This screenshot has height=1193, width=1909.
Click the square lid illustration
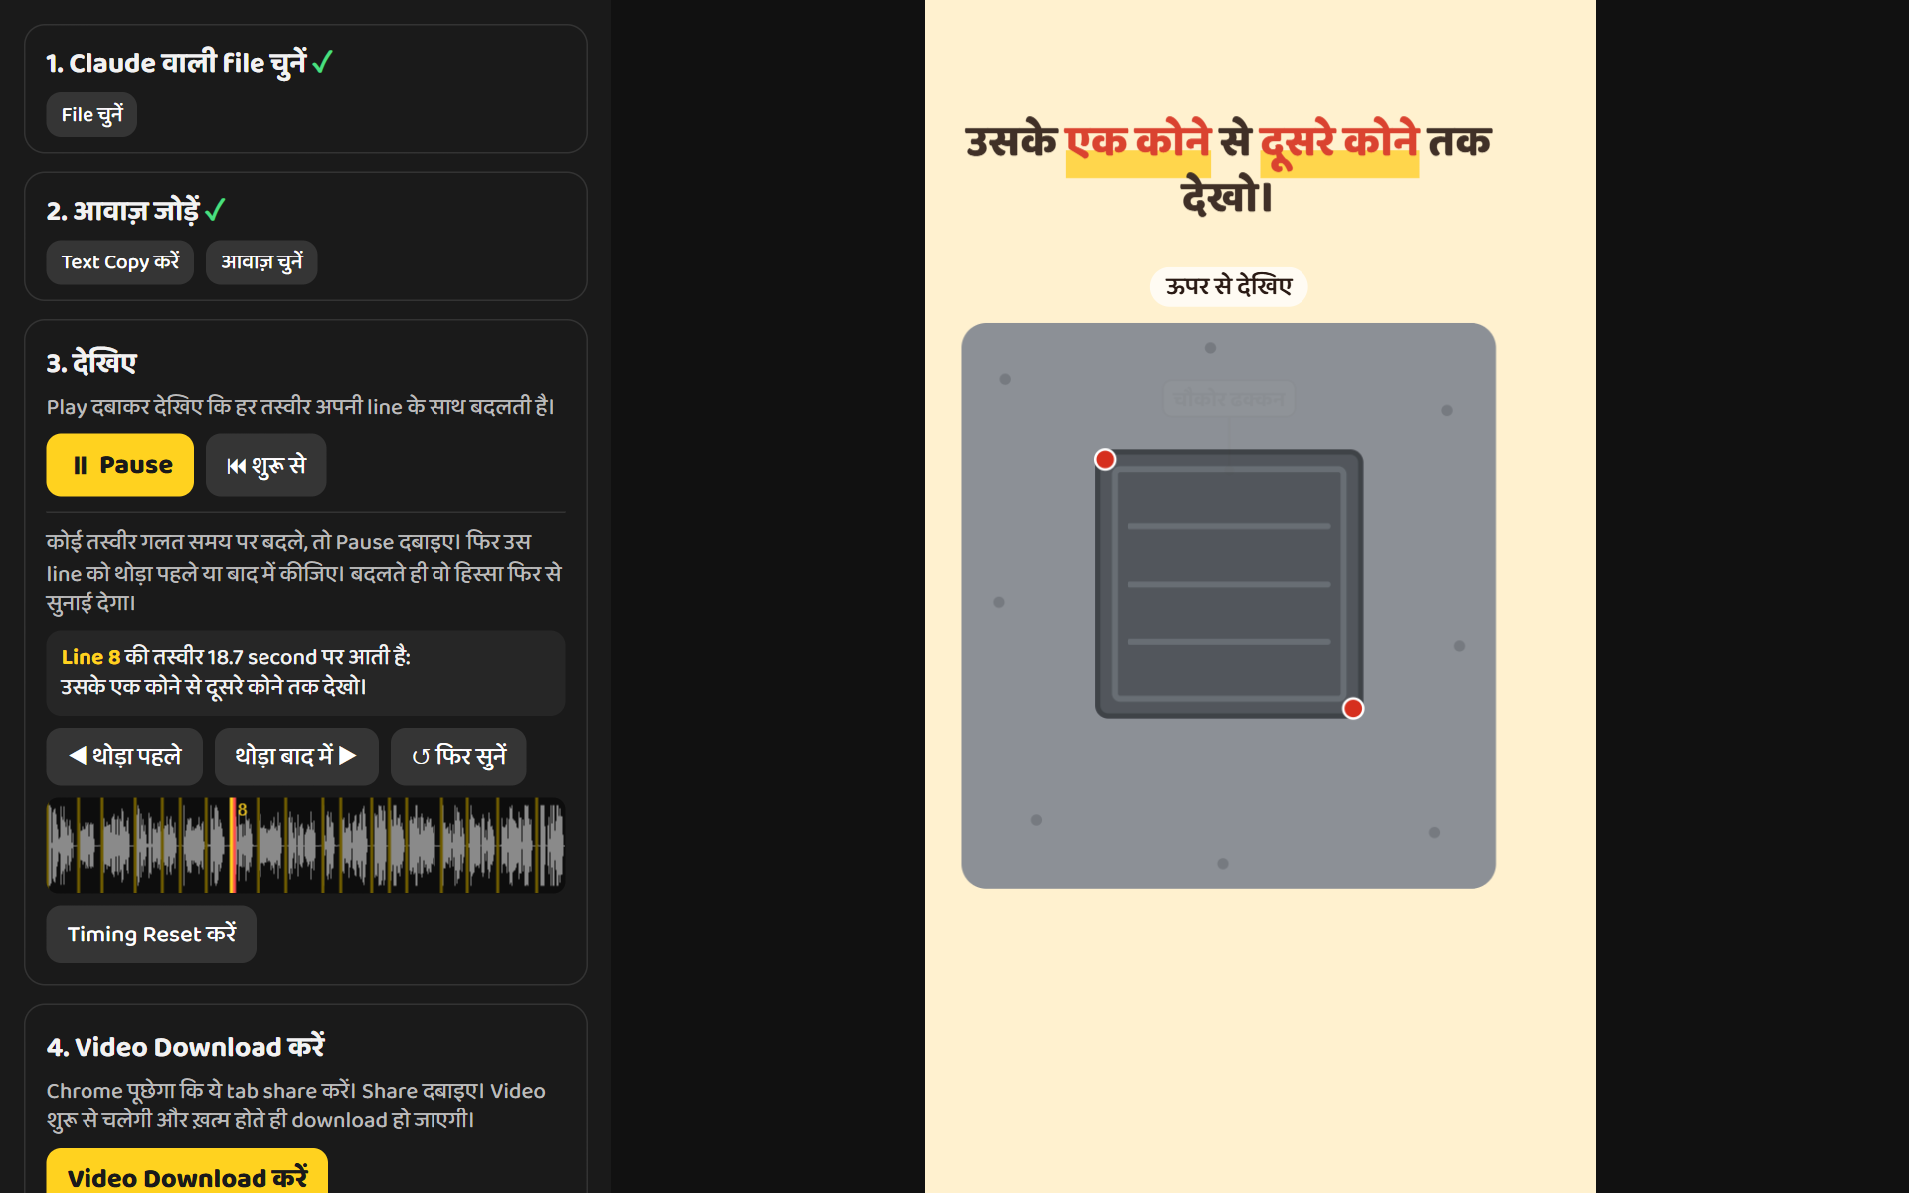pos(1229,585)
